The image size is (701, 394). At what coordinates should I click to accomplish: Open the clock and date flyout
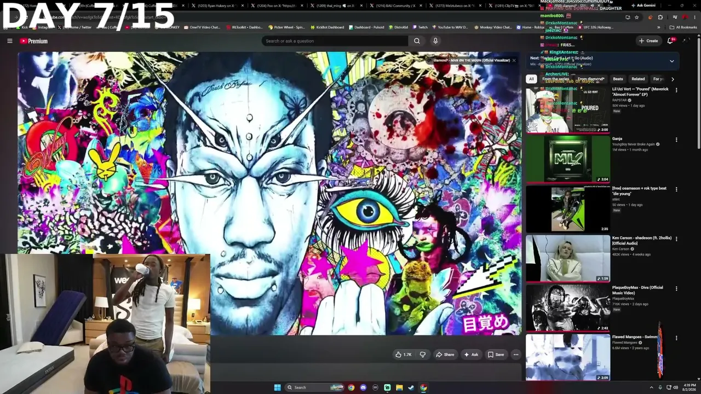click(x=689, y=387)
